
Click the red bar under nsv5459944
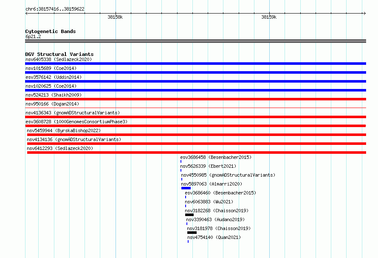click(197, 135)
